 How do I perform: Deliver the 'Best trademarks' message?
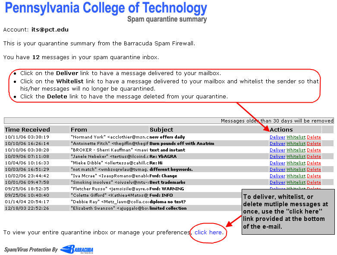coord(277,182)
